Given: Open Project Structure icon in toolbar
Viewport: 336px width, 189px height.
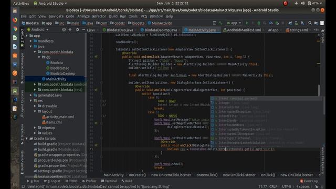Looking at the screenshot, I should point(316,23).
